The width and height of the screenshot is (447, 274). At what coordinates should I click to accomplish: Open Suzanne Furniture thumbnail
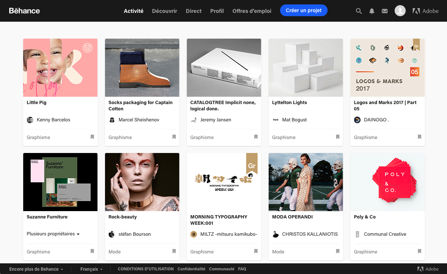60,182
